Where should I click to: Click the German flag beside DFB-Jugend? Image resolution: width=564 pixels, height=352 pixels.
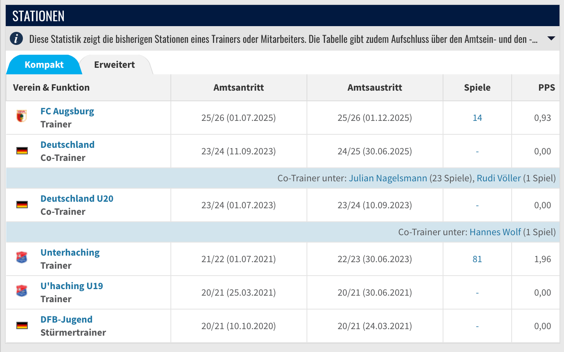(x=22, y=326)
